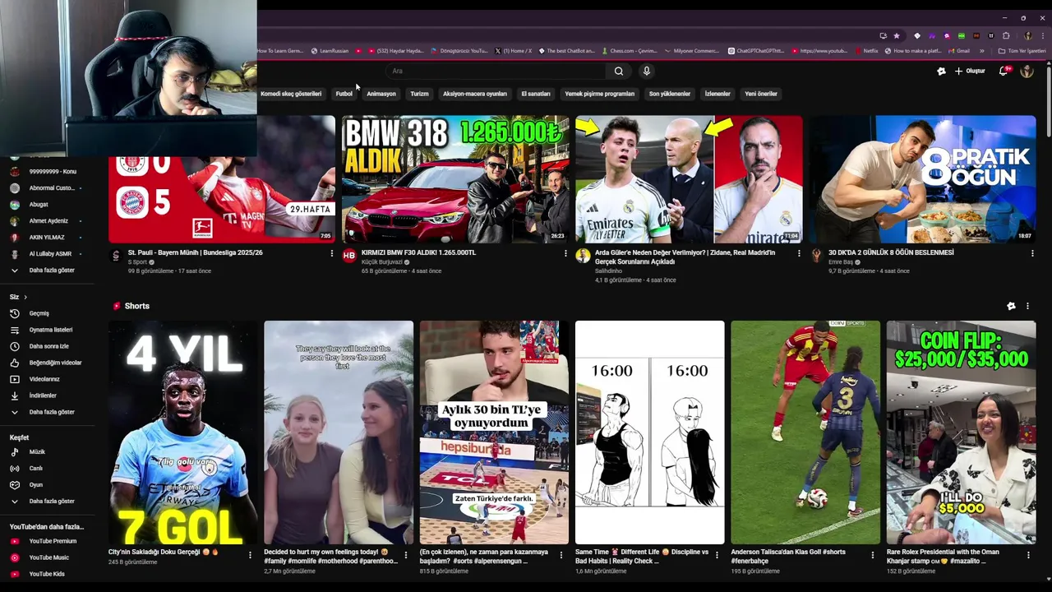This screenshot has width=1052, height=592.
Task: Open Gmail bookmark in bookmarks bar
Action: (x=959, y=51)
